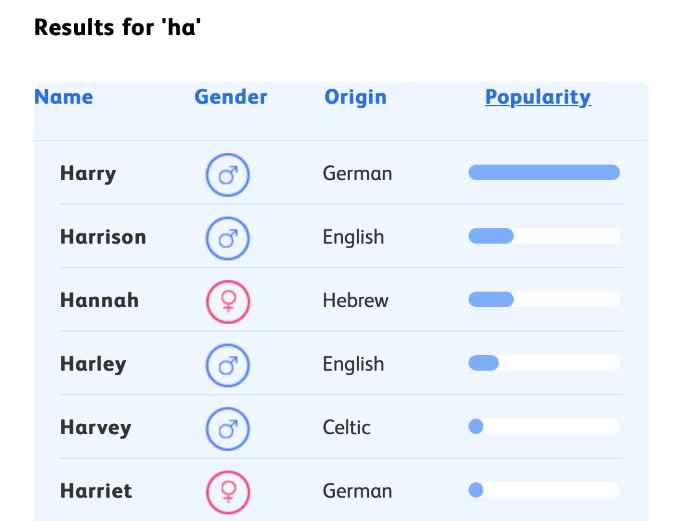This screenshot has width=676, height=521.
Task: Click Celtic origin in Harvey row
Action: tap(346, 428)
